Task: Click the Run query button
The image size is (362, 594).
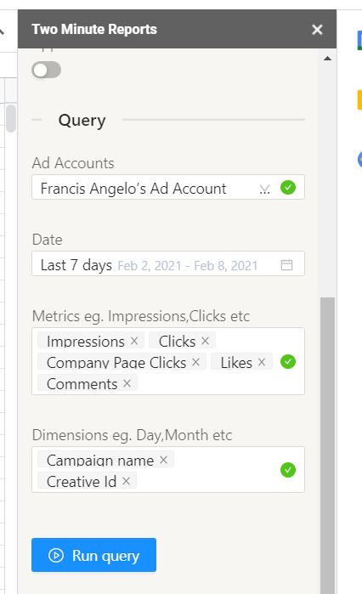Action: pyautogui.click(x=94, y=555)
